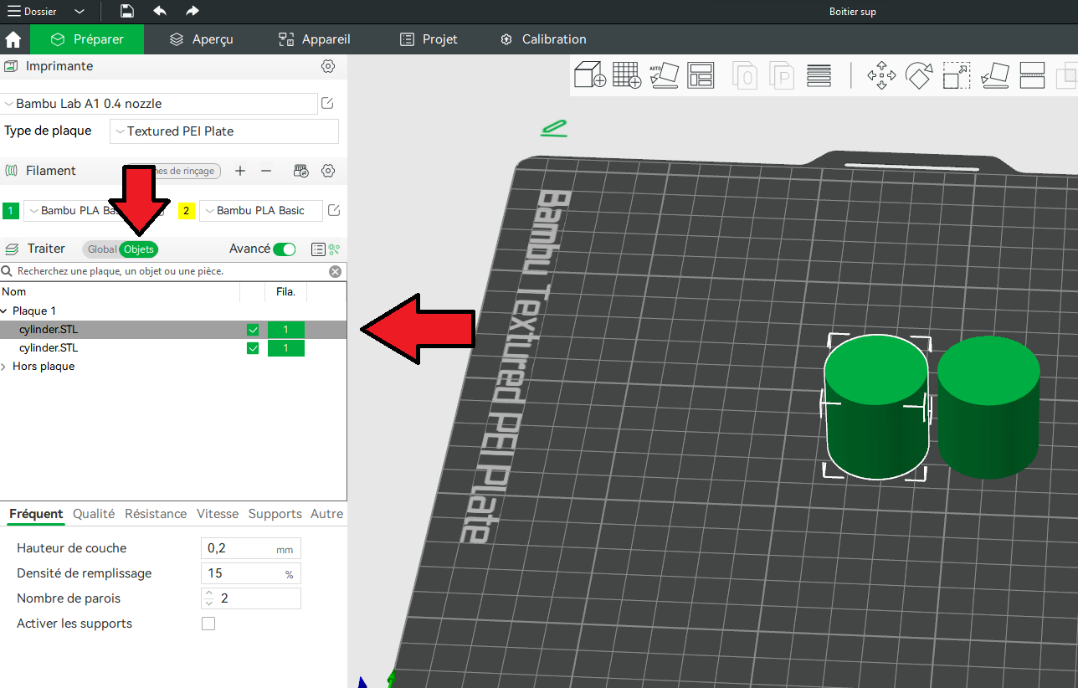Image resolution: width=1078 pixels, height=688 pixels.
Task: Select the Move tool
Action: click(x=881, y=75)
